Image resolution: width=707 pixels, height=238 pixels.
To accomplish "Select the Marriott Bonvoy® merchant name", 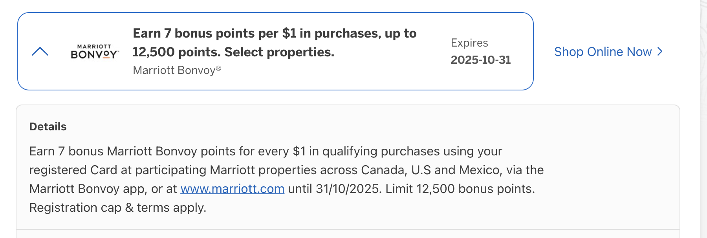I will click(174, 70).
